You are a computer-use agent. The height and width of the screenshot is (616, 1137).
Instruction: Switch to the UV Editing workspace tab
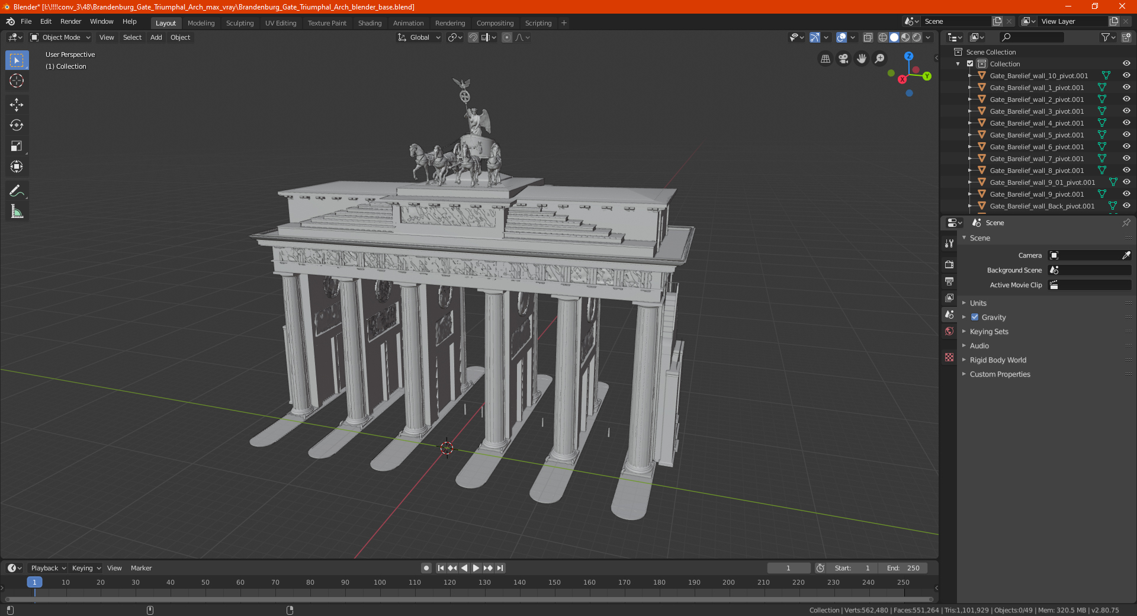coord(281,23)
